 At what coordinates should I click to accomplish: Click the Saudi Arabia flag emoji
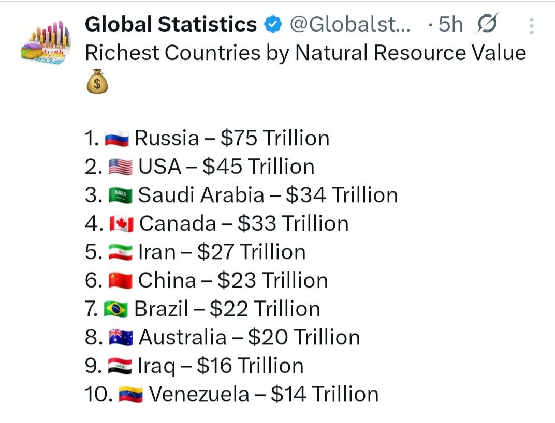coord(120,195)
